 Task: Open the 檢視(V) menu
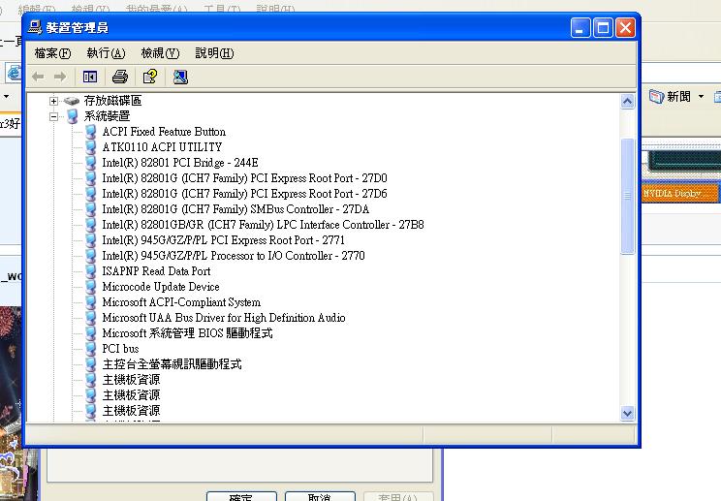tap(160, 53)
